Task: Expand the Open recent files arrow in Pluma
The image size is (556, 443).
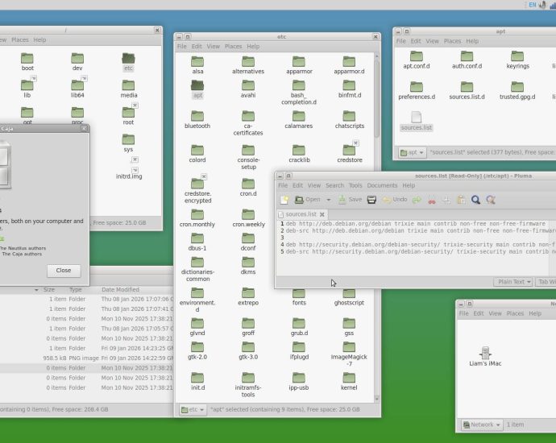Action: (328, 200)
